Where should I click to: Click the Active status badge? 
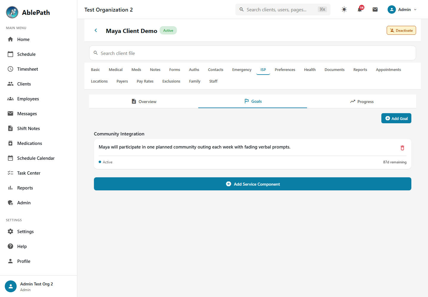tap(168, 30)
